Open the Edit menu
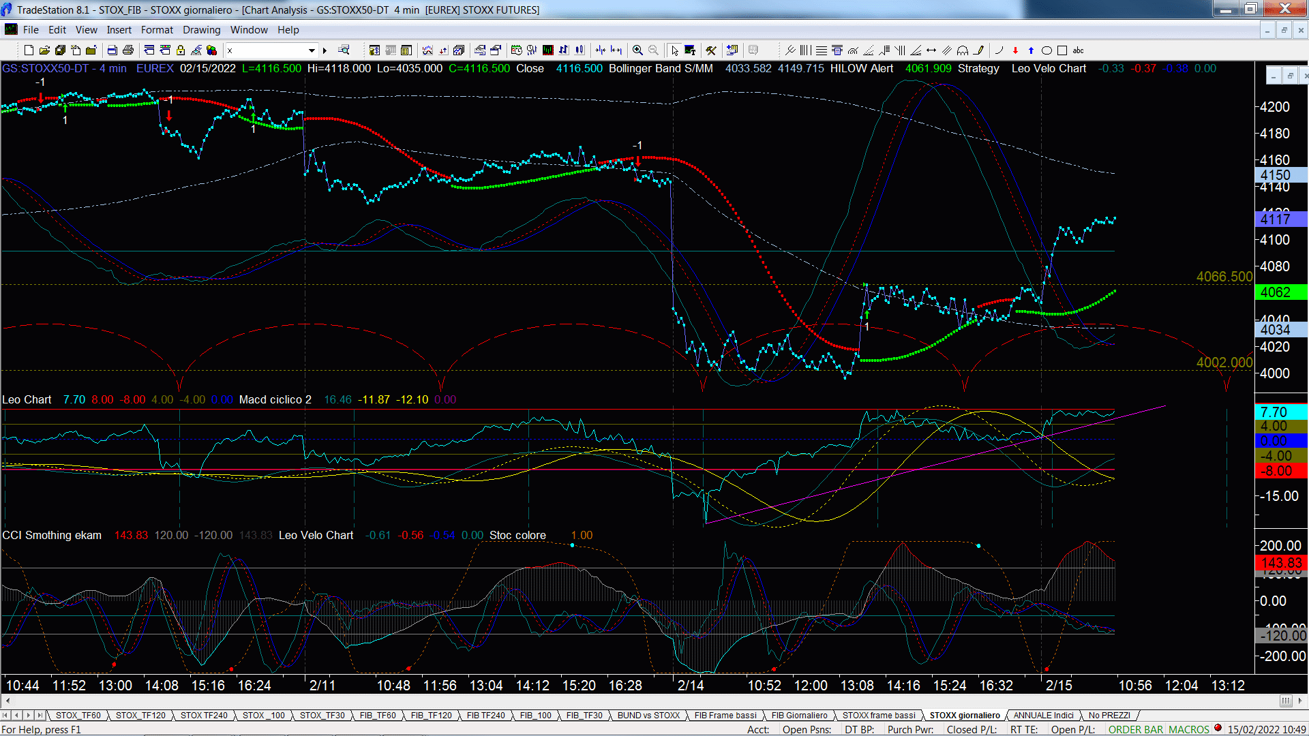Screen dimensions: 1309x736 pos(57,30)
